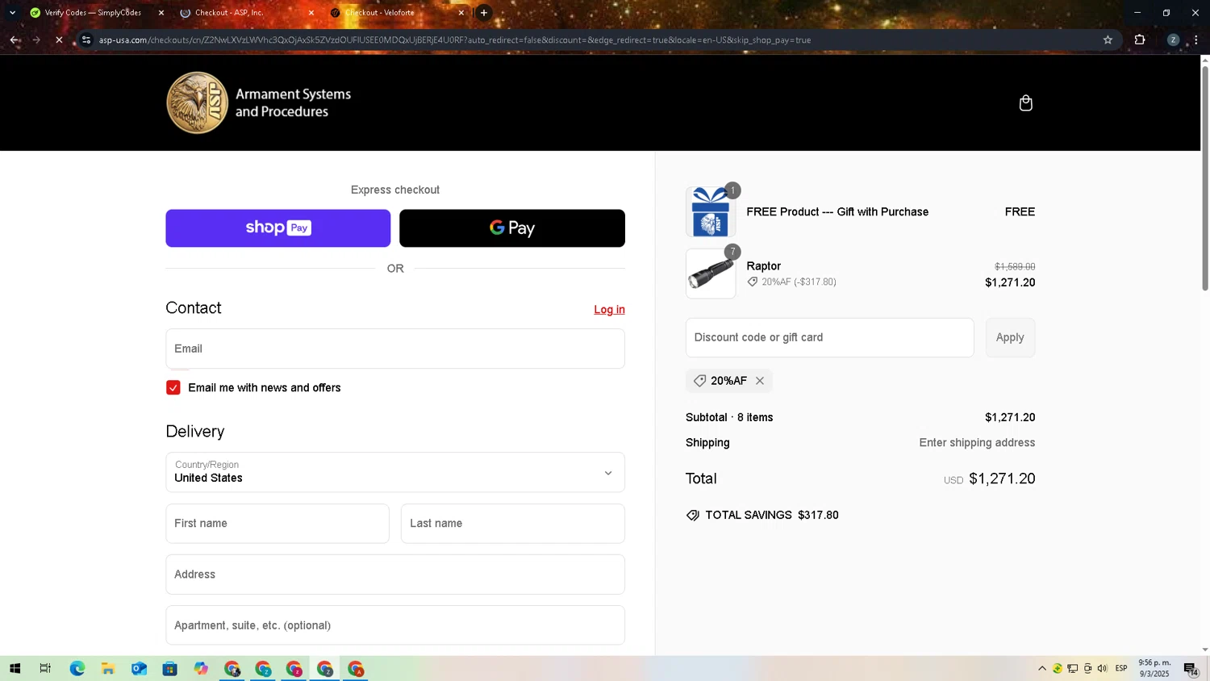Focus the Discount code or gift card field

point(830,337)
